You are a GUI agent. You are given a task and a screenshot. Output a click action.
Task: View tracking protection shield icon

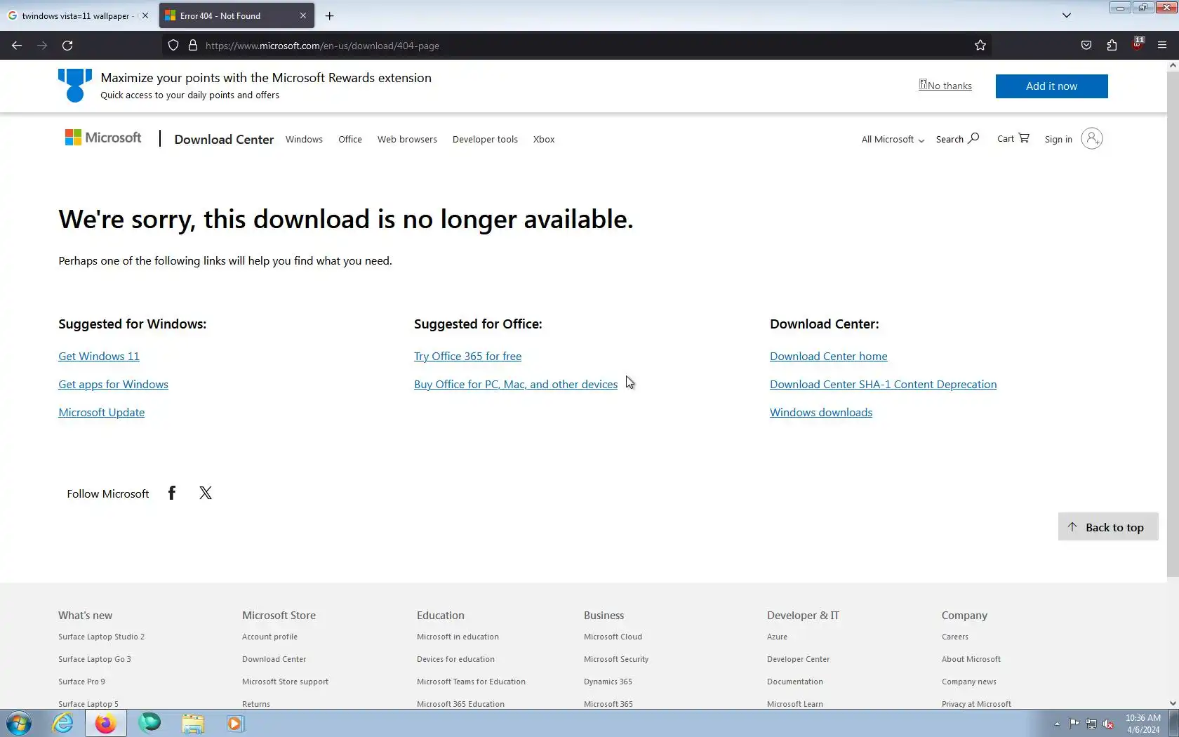(173, 46)
